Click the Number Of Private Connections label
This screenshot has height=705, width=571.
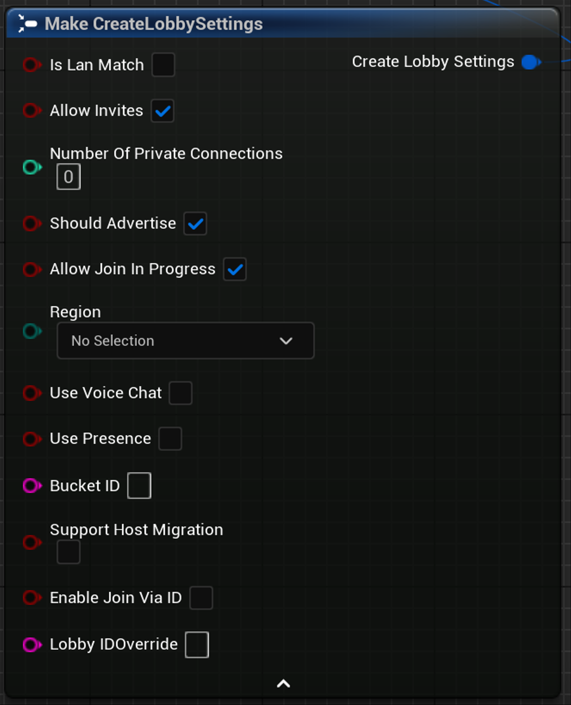point(166,153)
